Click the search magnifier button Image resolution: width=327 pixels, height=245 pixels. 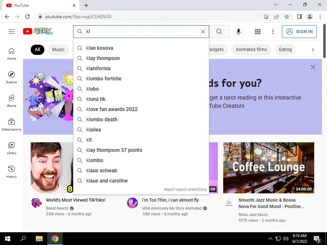point(219,32)
